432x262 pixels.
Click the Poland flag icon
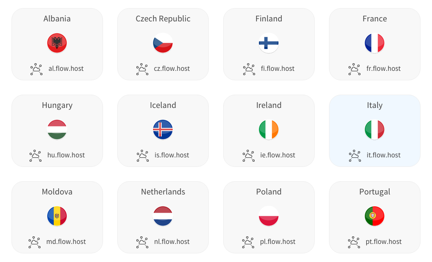(269, 216)
